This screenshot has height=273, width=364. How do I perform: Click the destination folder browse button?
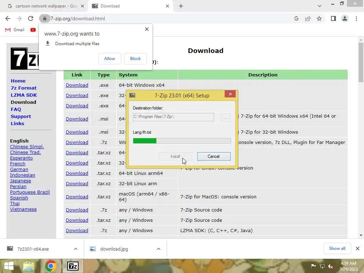click(x=225, y=117)
